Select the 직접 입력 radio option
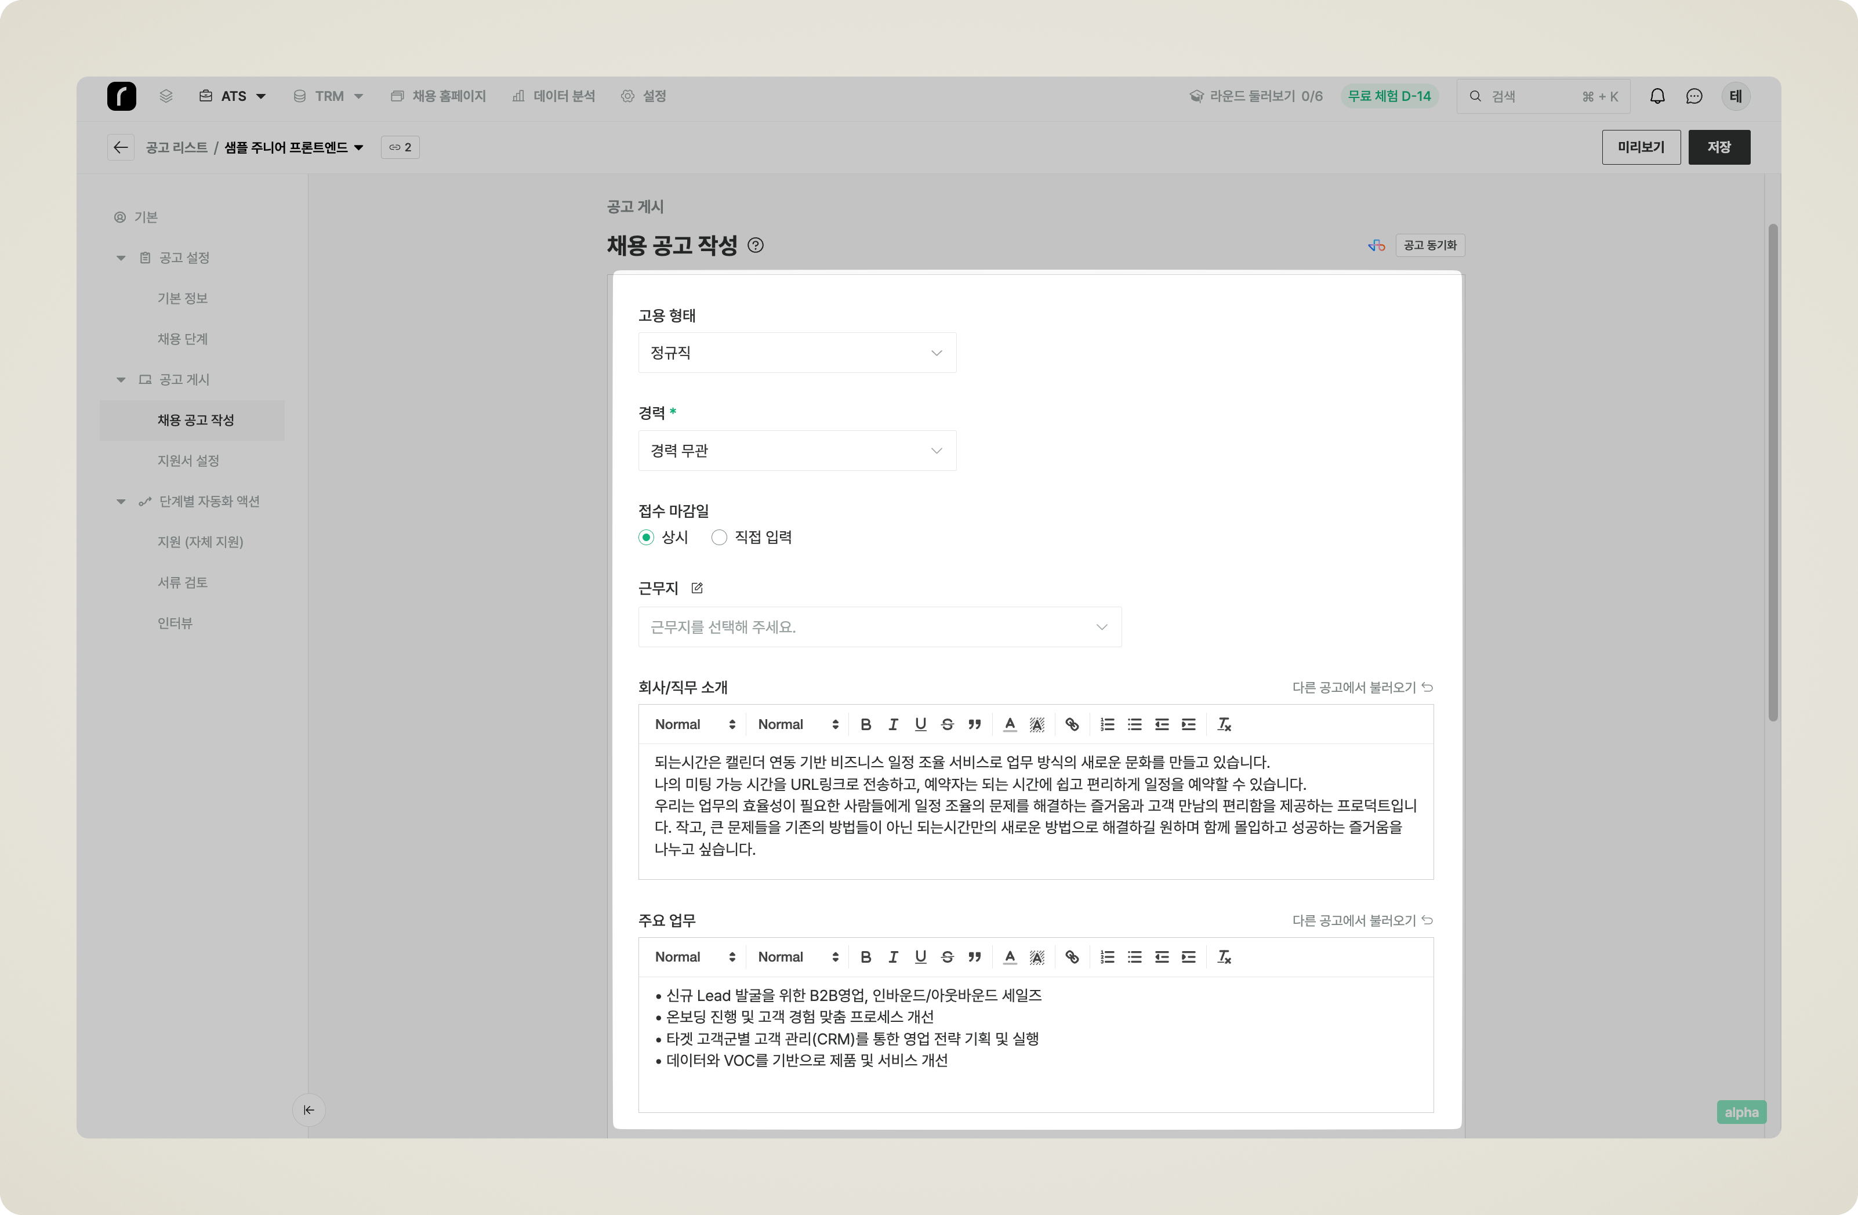The image size is (1858, 1215). 719,537
